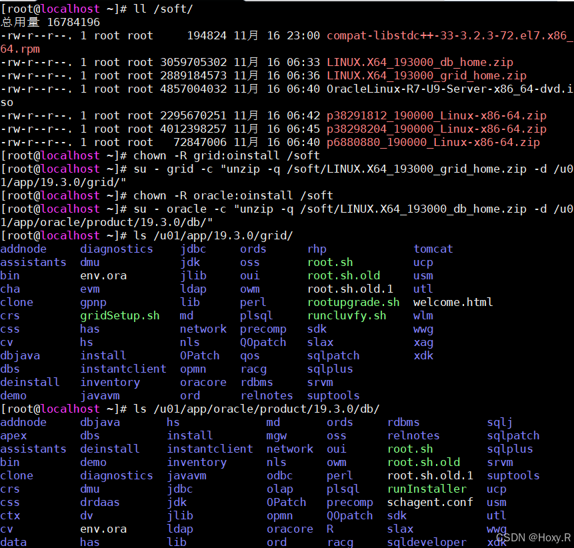Click the xag directory entry

tap(423, 342)
